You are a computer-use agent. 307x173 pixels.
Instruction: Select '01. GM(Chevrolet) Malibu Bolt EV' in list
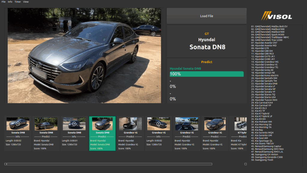click(x=269, y=26)
